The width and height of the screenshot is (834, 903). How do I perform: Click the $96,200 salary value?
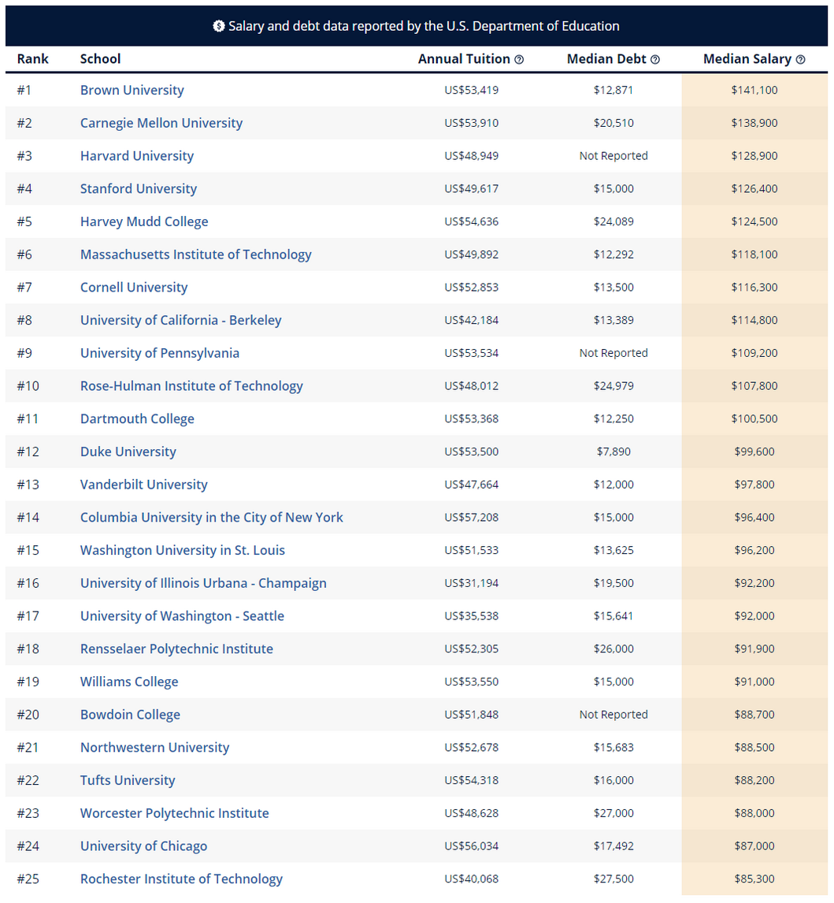coord(754,550)
